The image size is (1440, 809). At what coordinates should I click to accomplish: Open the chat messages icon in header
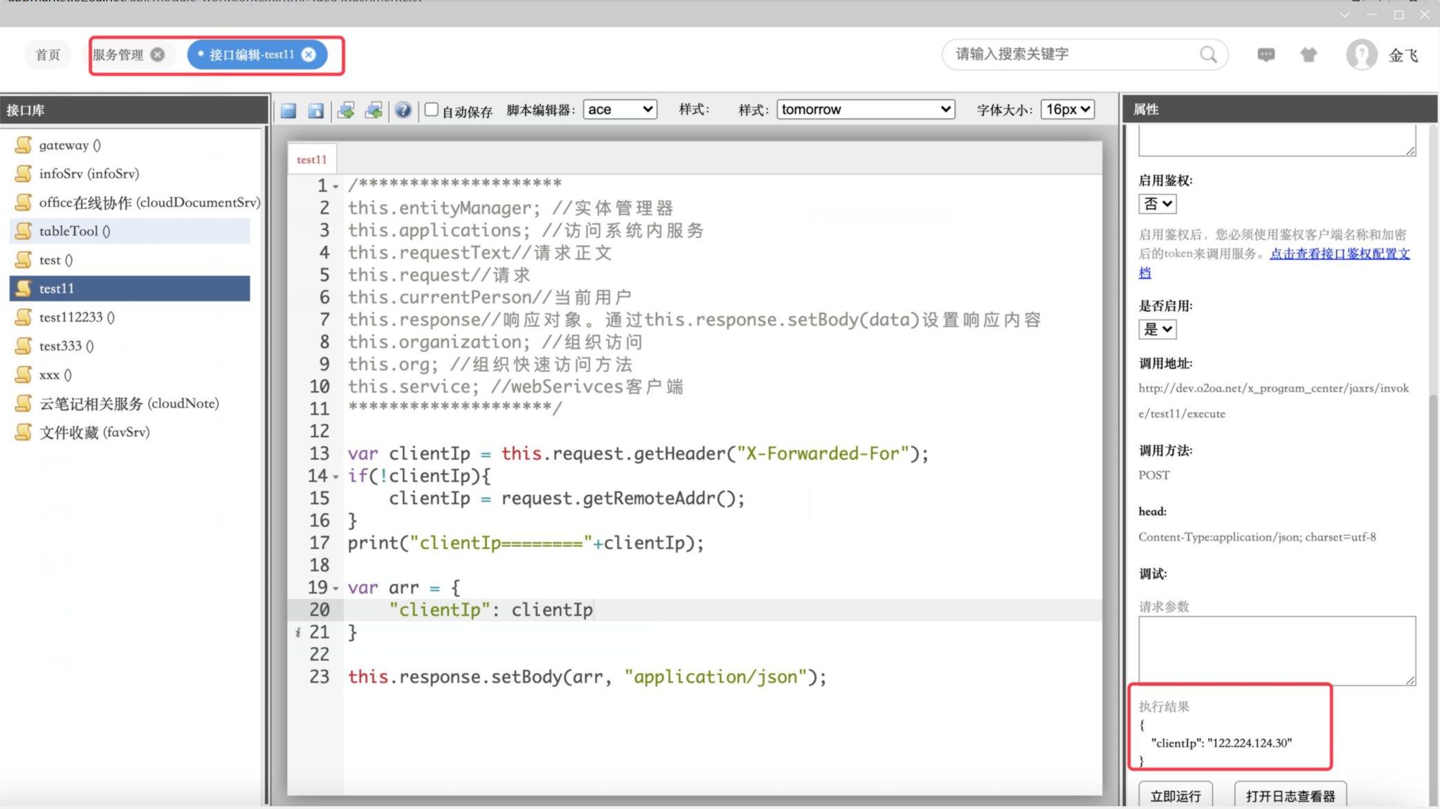click(1266, 55)
